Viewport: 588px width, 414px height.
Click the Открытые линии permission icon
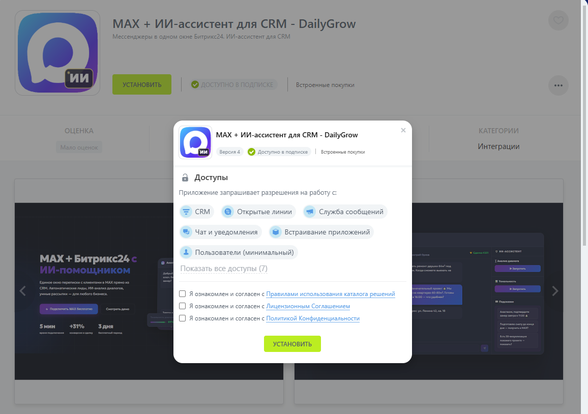[x=228, y=212]
